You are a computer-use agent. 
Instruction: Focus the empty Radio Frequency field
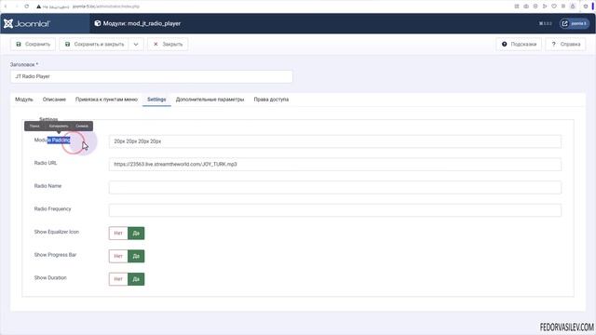[335, 210]
